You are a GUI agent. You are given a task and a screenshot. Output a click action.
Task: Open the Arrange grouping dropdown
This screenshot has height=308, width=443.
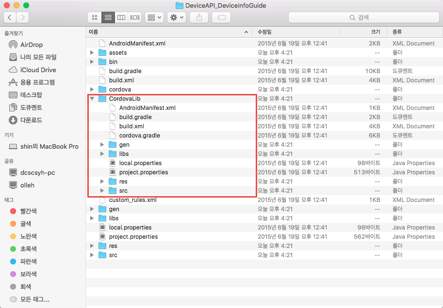click(x=155, y=17)
